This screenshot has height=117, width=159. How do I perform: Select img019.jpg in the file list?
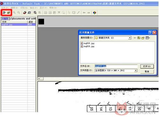pos(87,46)
